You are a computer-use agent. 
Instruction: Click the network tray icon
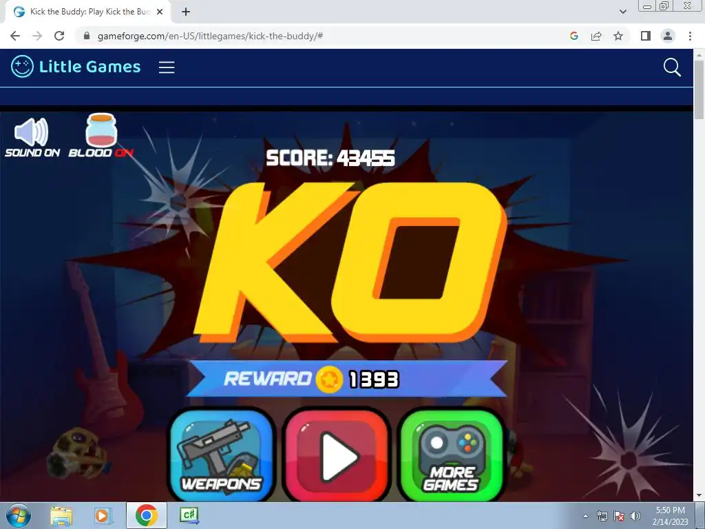(x=602, y=516)
